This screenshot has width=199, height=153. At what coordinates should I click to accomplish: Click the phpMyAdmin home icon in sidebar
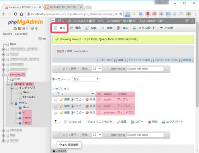[15, 28]
